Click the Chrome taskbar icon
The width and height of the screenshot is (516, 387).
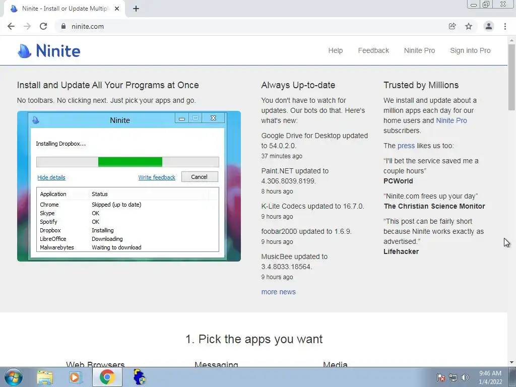click(x=107, y=377)
